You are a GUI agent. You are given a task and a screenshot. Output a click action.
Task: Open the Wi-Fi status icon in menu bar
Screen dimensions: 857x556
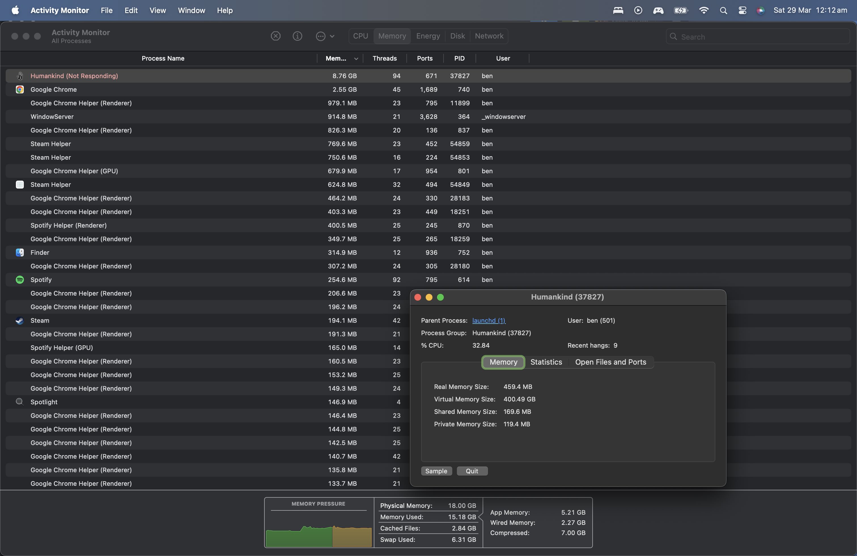coord(704,10)
